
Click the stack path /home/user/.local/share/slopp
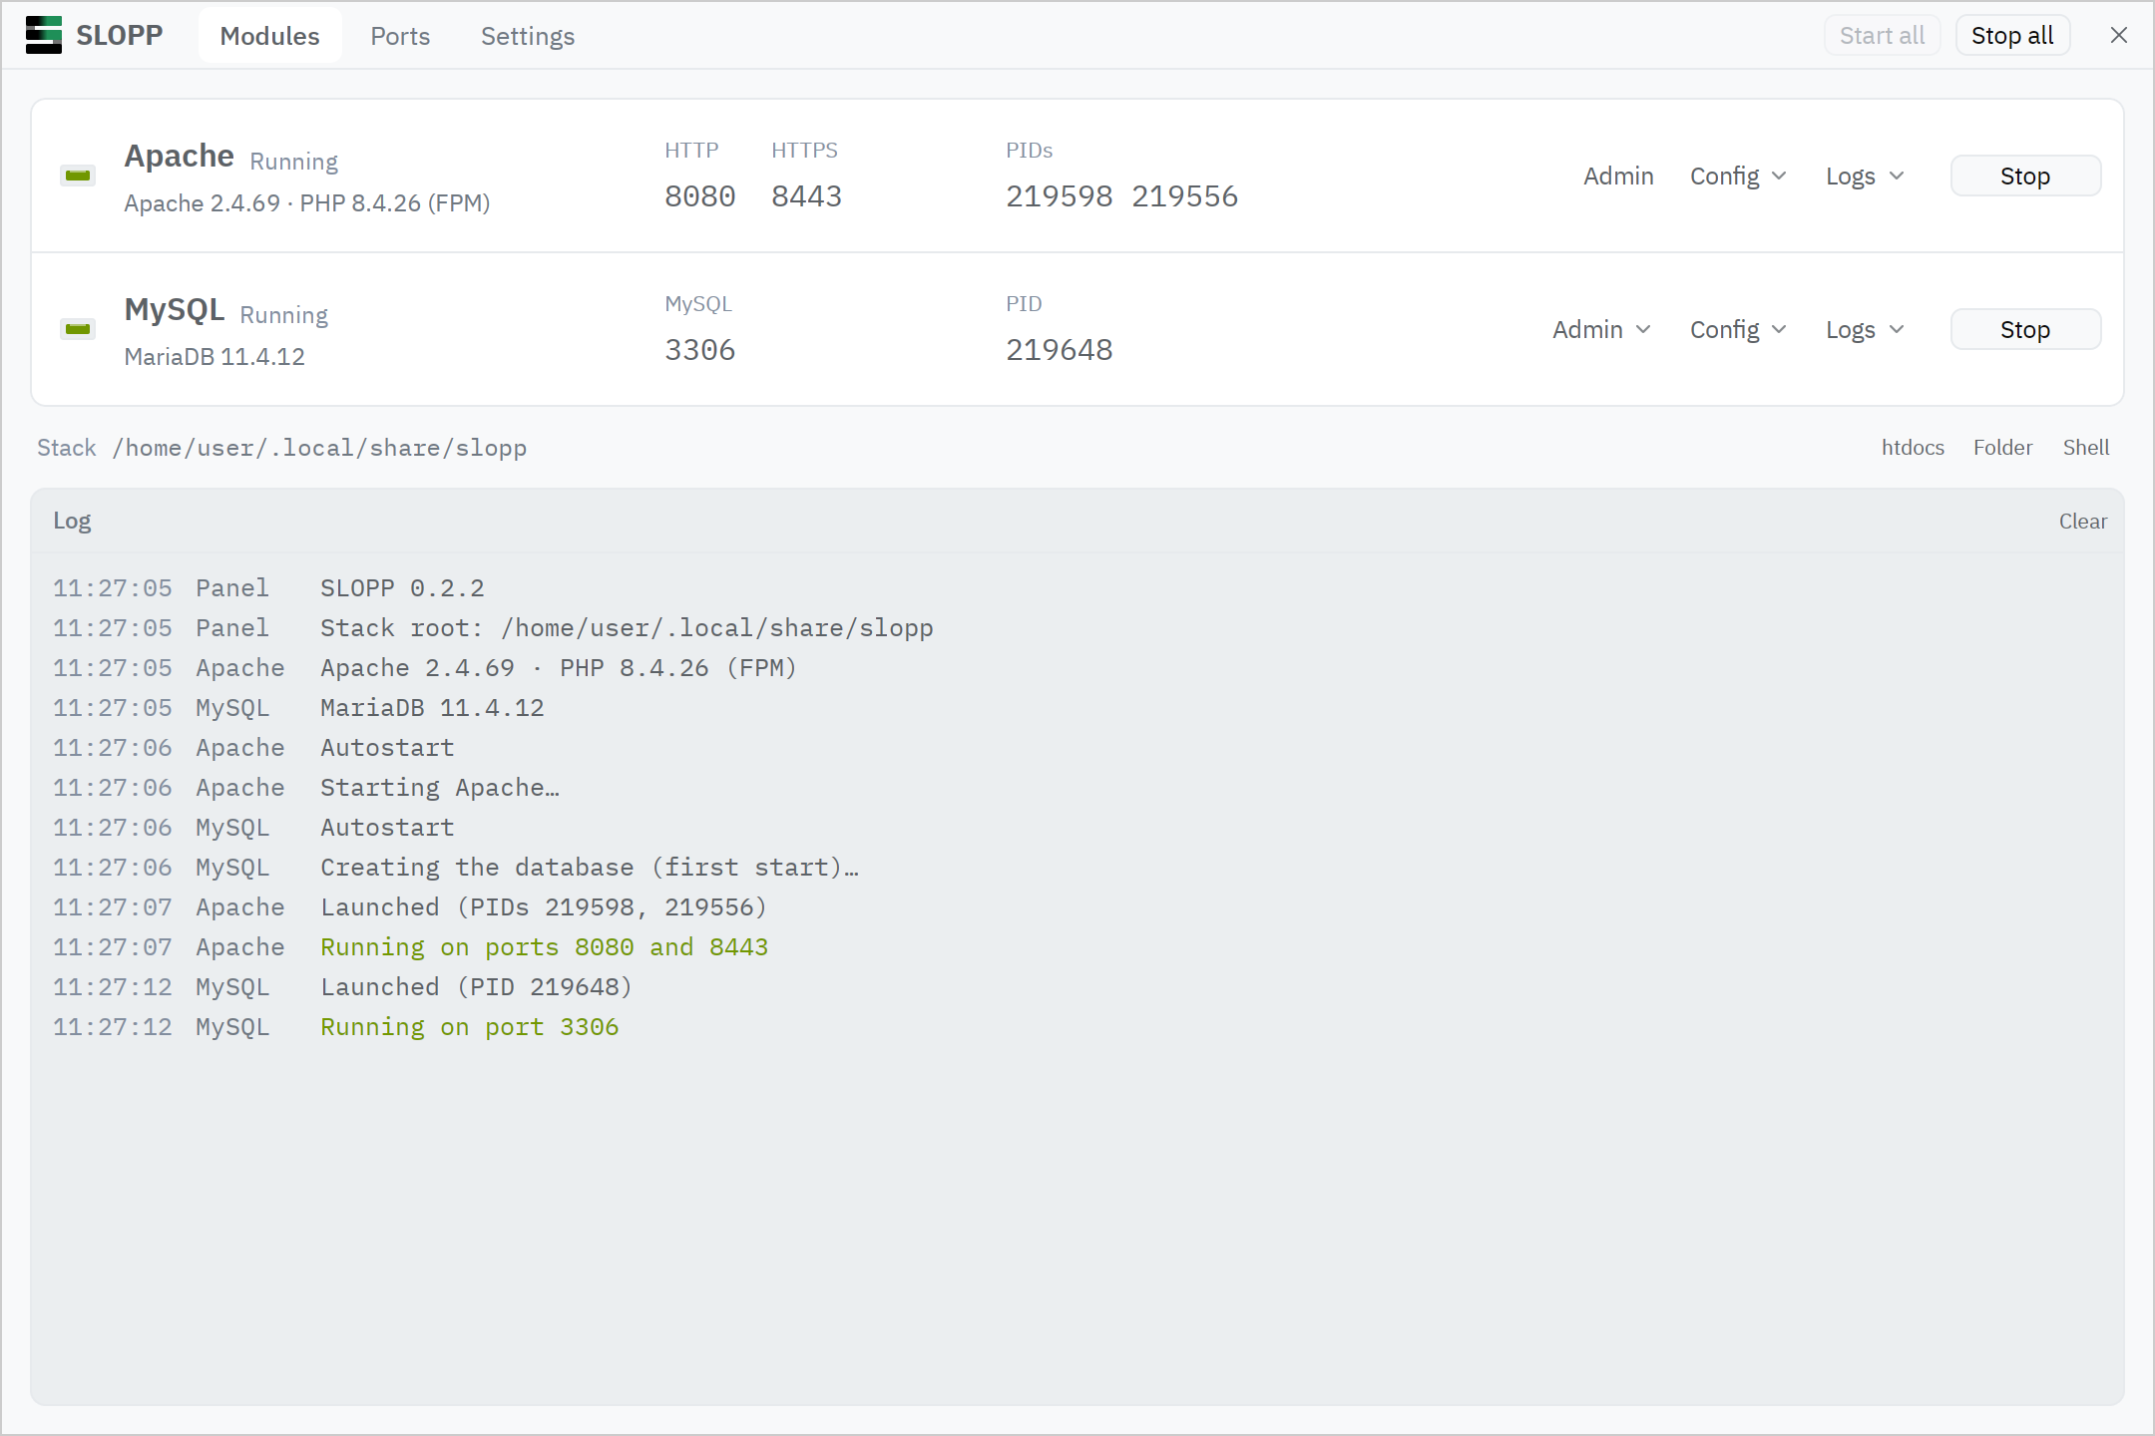tap(319, 448)
